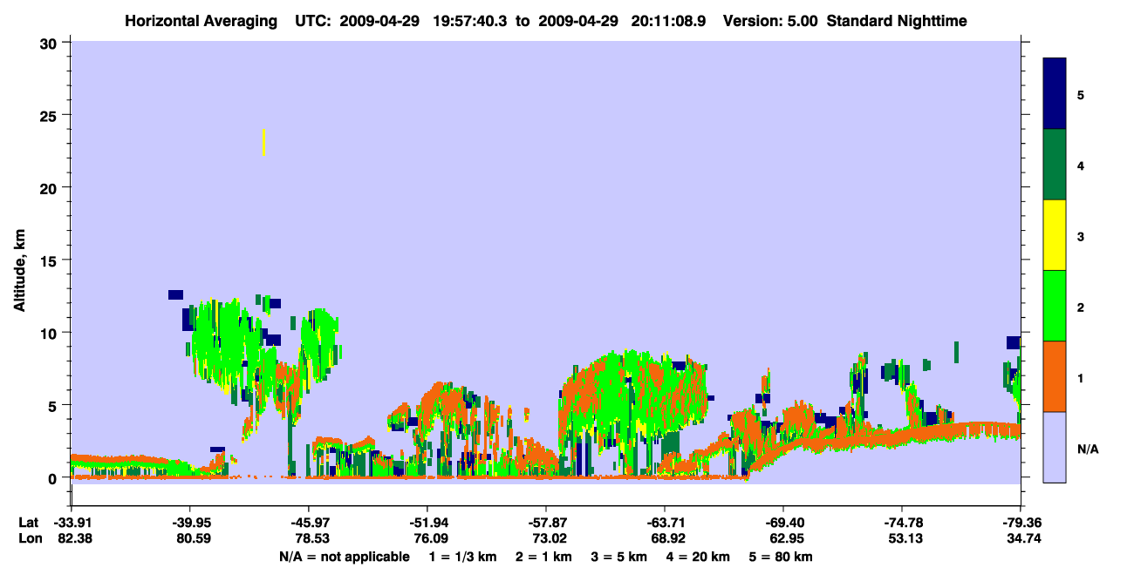Click '2 = 1 km' in footer legend
Screen dimensions: 1134x581
[x=543, y=557]
